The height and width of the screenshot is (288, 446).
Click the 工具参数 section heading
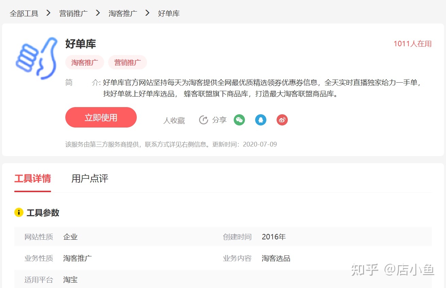(x=43, y=213)
